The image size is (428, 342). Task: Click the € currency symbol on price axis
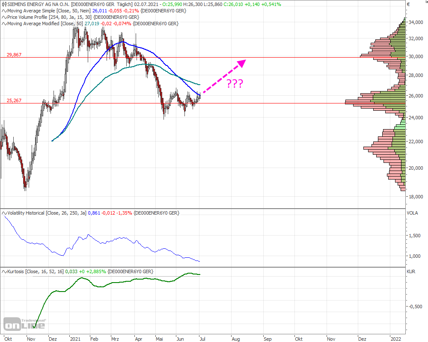[x=408, y=4]
